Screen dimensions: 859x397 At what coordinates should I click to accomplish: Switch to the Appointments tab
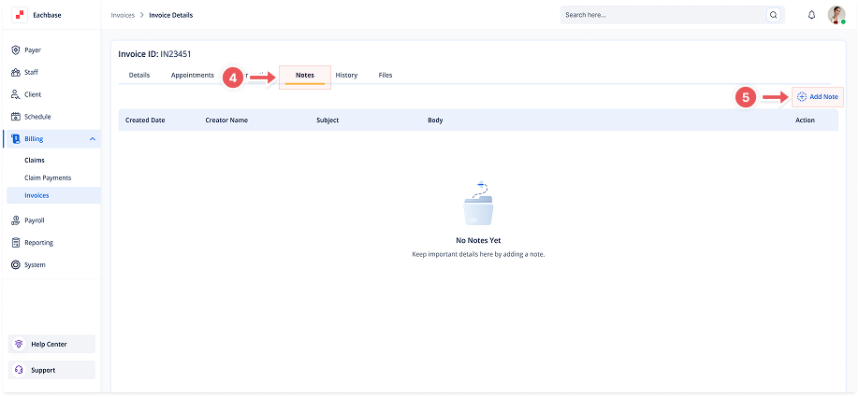(192, 75)
